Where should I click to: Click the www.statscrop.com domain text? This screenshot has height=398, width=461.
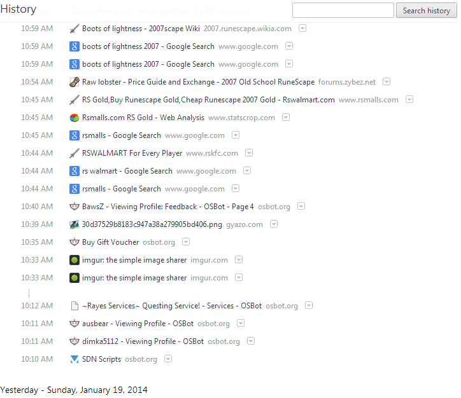(242, 118)
